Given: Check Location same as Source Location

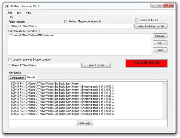Looking at the screenshot, I should coord(10,60).
